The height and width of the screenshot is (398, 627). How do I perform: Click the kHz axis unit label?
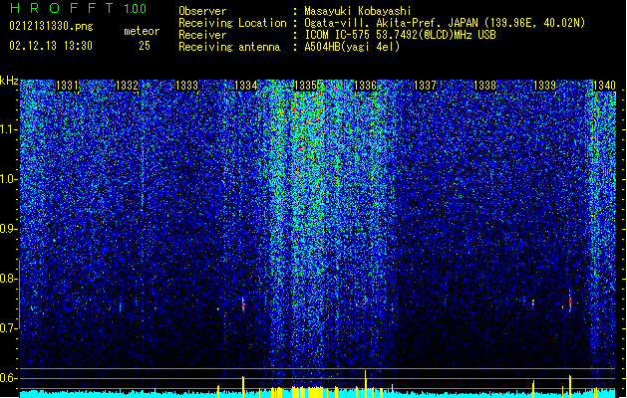(9, 81)
